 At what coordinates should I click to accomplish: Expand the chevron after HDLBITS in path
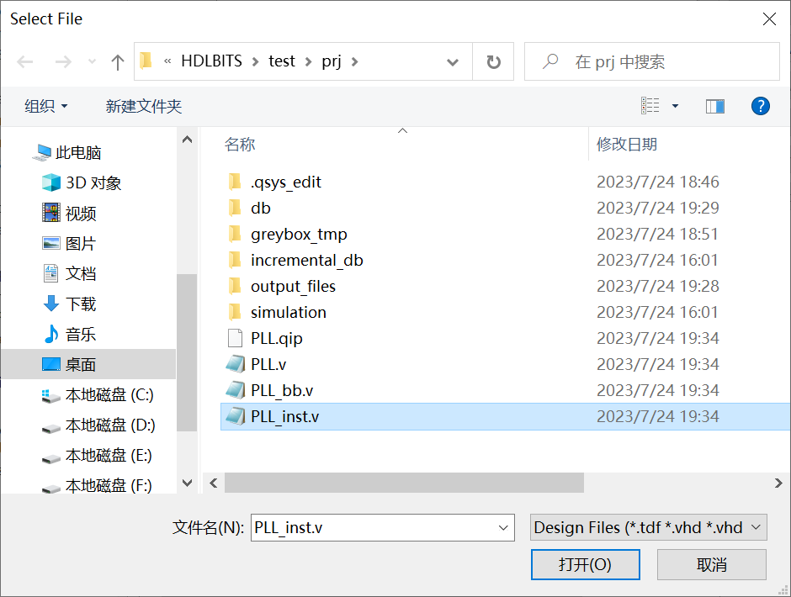(255, 61)
